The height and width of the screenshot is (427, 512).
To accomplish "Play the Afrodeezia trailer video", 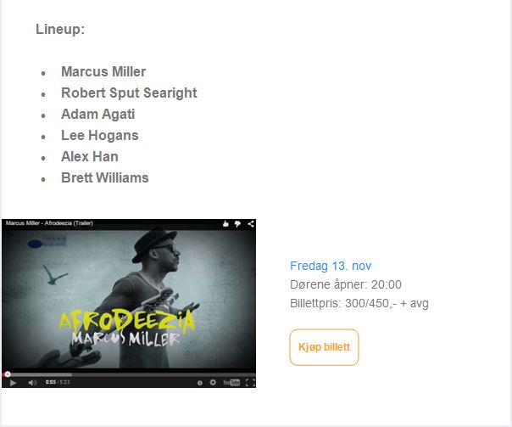I will point(13,383).
